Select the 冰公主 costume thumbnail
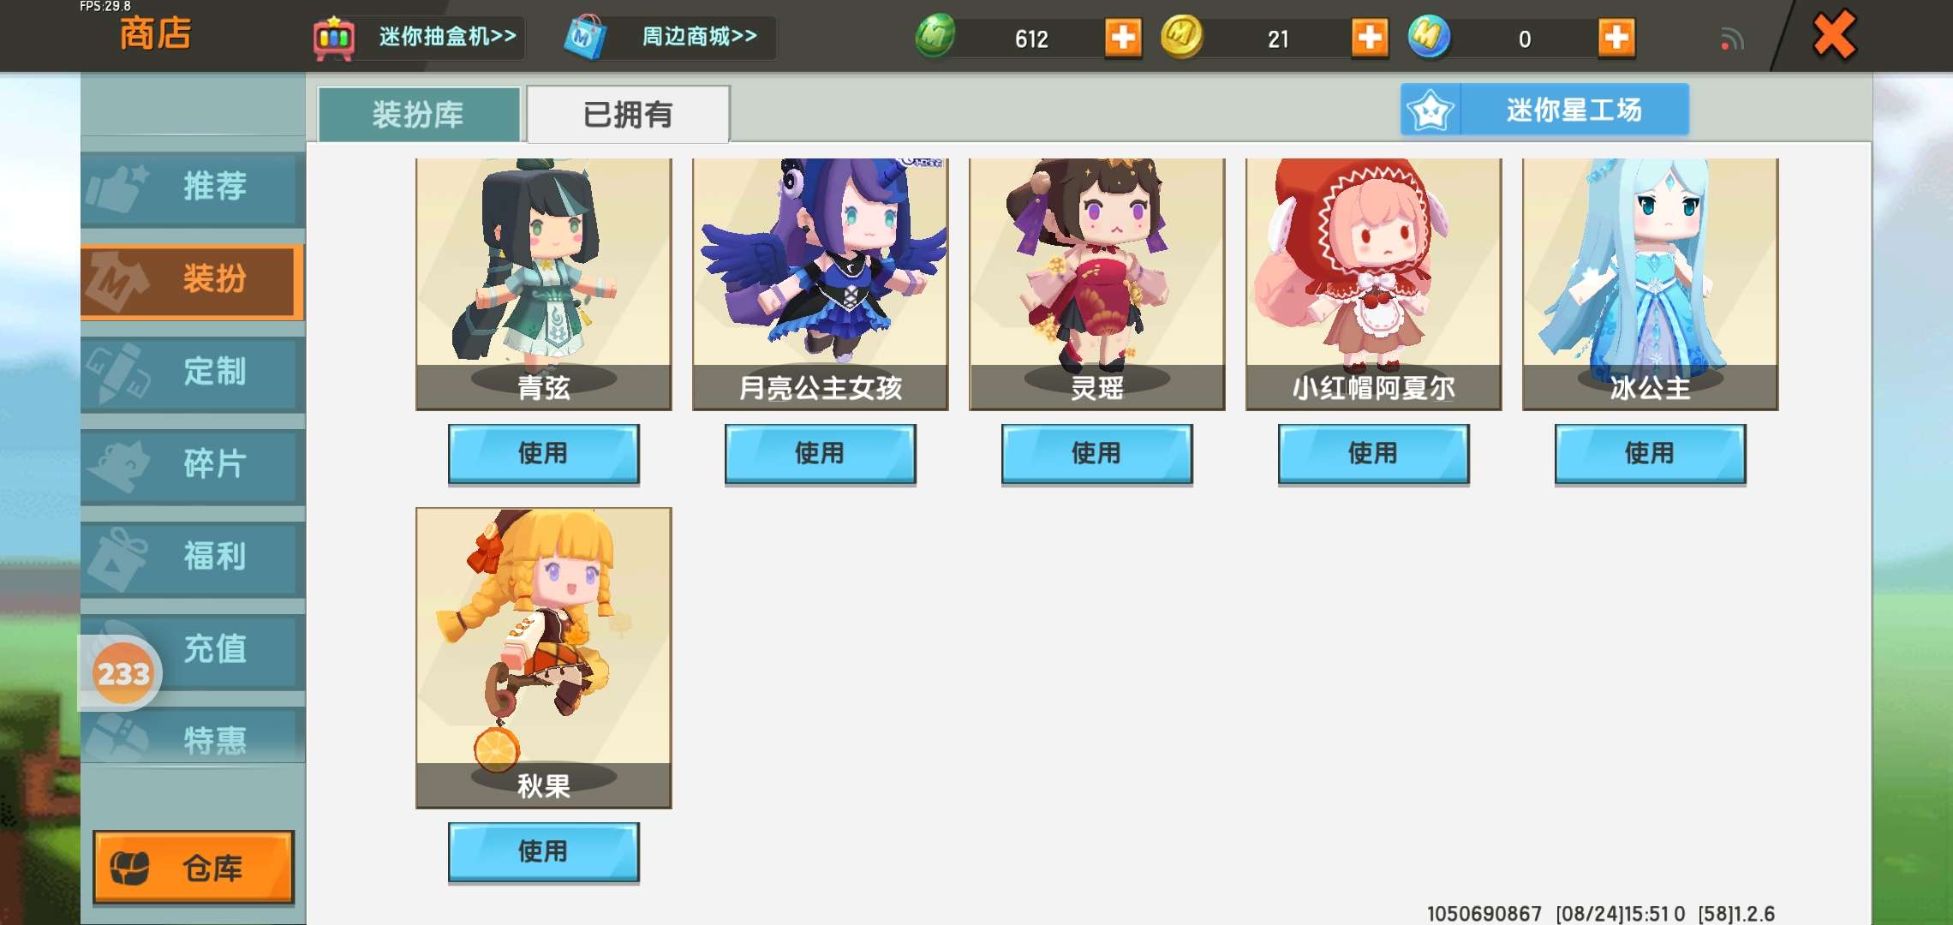This screenshot has height=925, width=1953. [1650, 283]
